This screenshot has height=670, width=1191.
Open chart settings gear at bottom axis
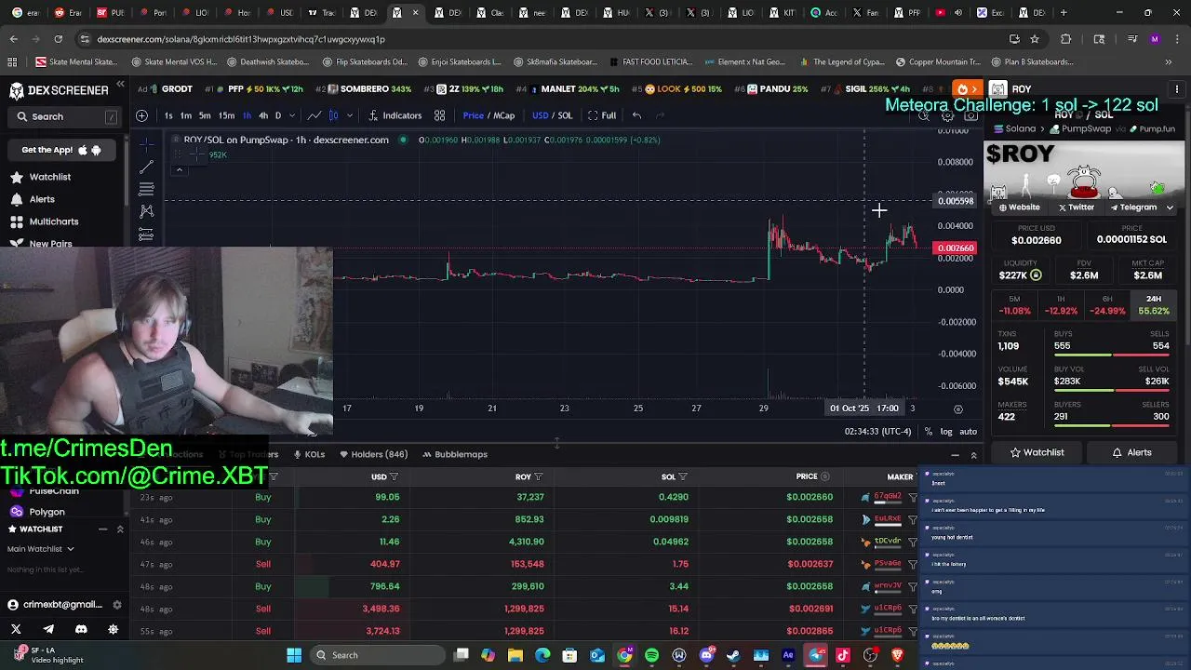957,409
